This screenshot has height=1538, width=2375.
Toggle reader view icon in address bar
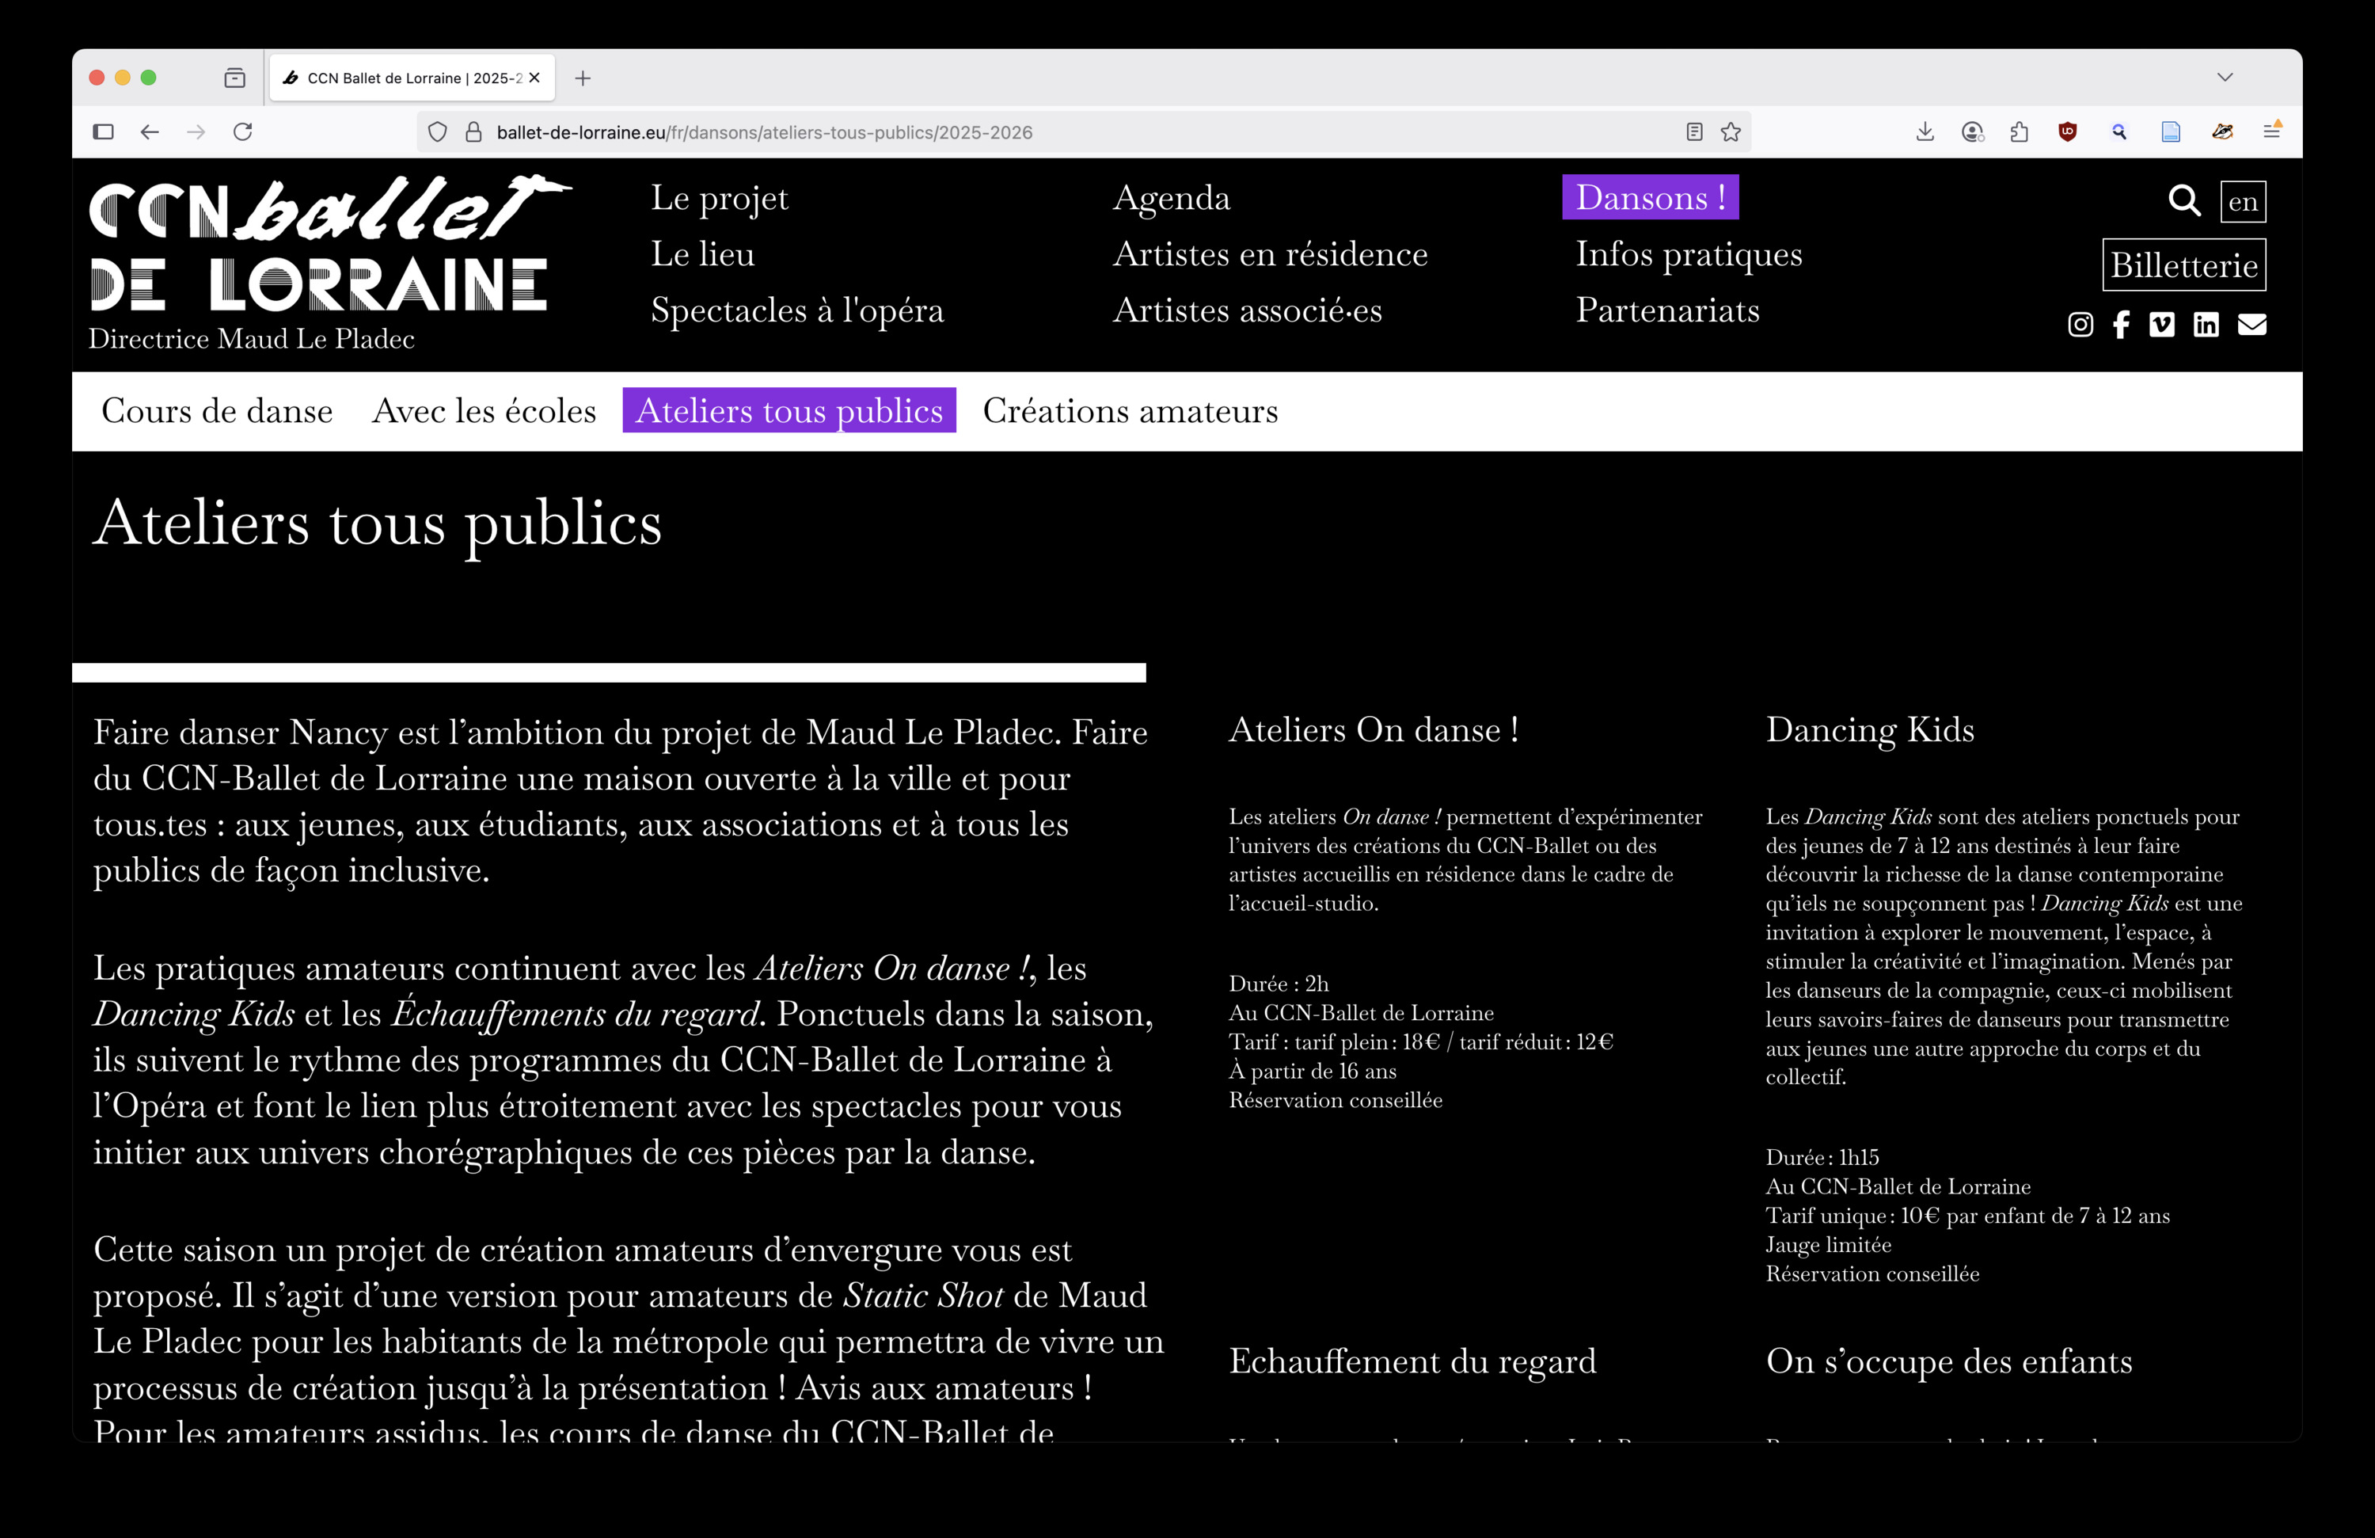click(x=1693, y=131)
